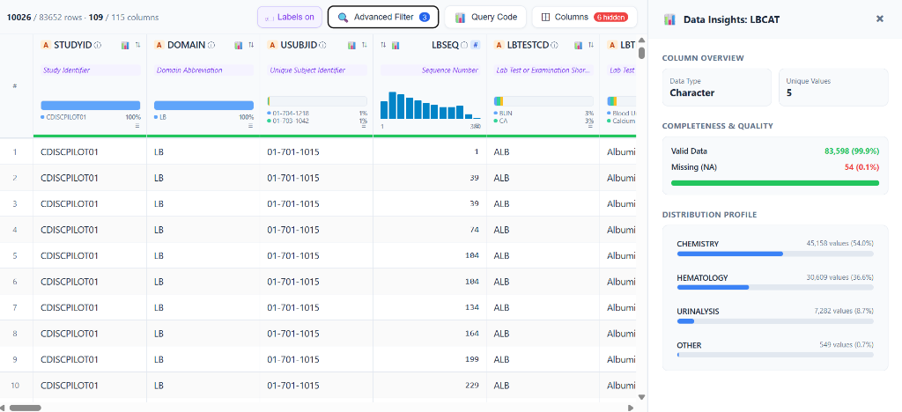Click the CHEMISTRY distribution bar
902x412 pixels.
pos(775,254)
